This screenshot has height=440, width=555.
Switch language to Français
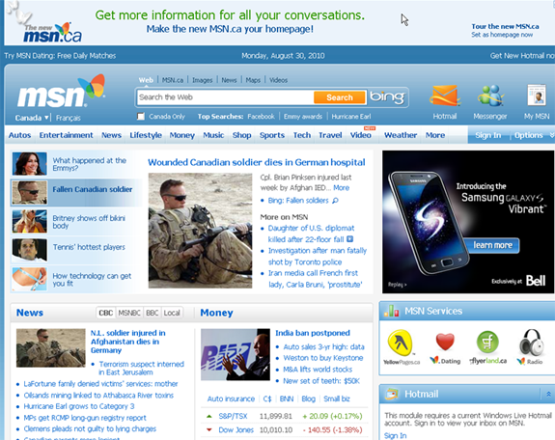(68, 118)
